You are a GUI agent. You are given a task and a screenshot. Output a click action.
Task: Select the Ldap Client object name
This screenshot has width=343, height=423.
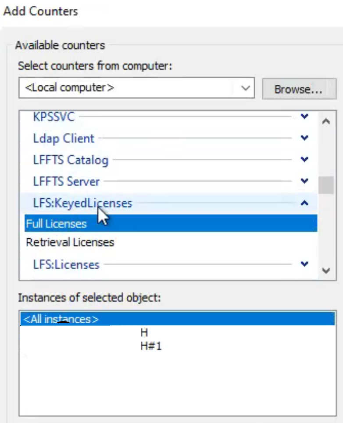coord(64,139)
